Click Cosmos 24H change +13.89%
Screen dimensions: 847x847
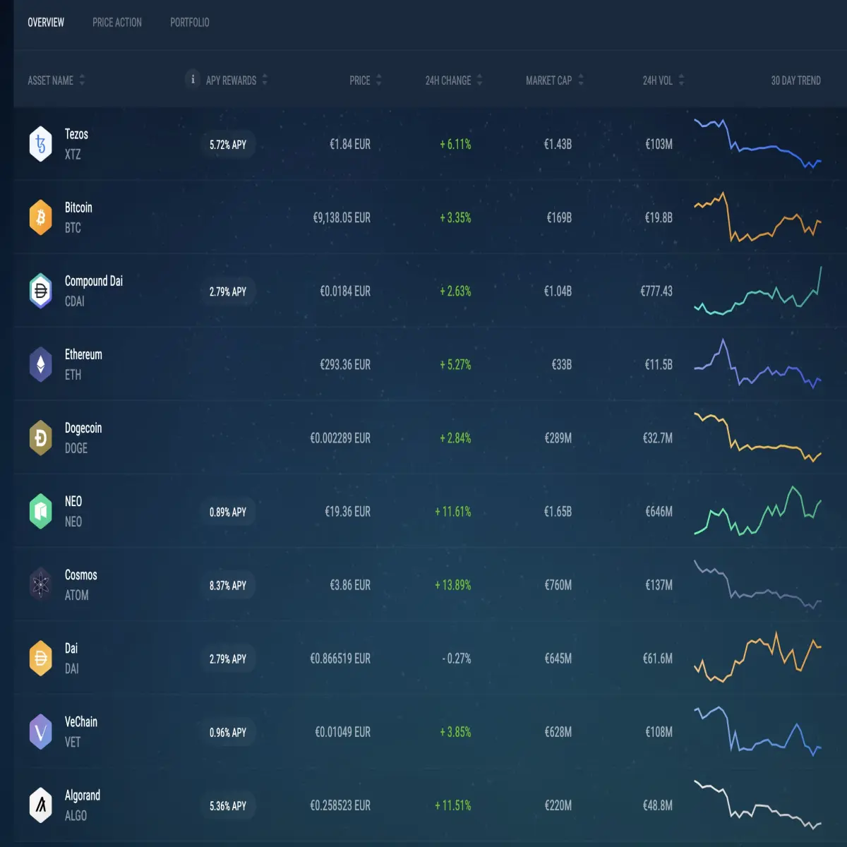[452, 585]
